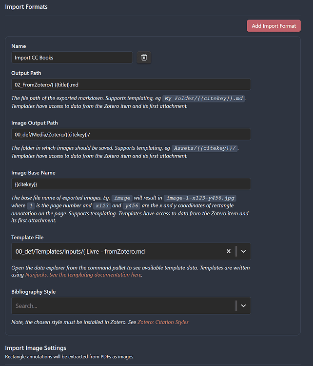Open the templating documentation link
The image size is (313, 366).
(95, 275)
